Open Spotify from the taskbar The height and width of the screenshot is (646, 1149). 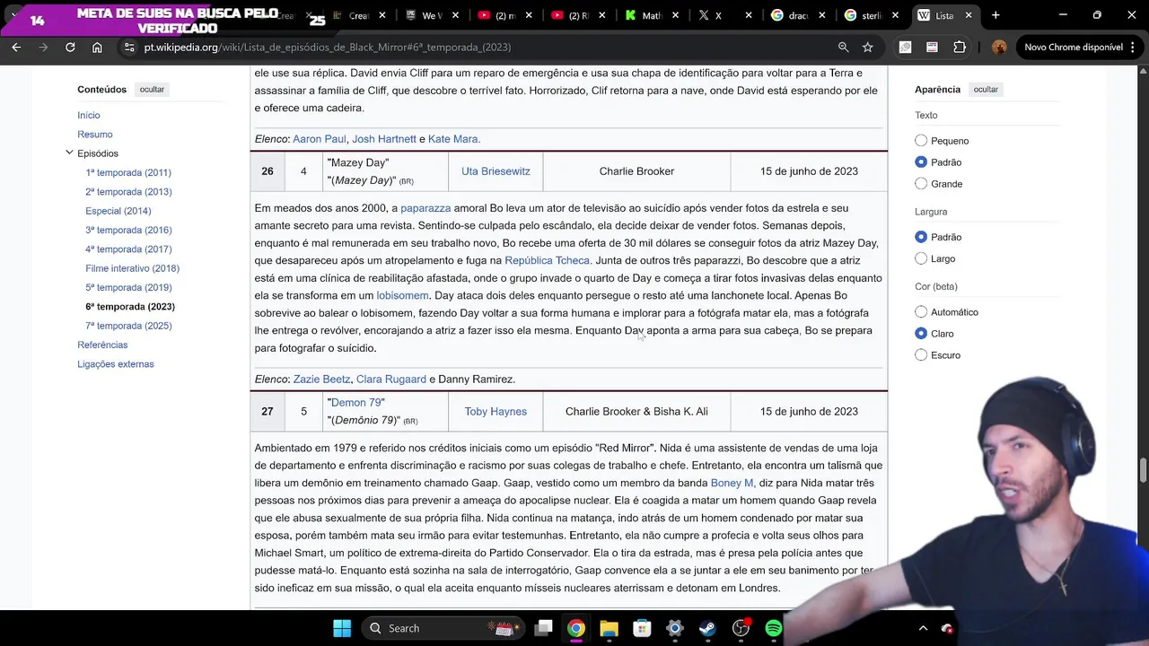click(x=773, y=628)
